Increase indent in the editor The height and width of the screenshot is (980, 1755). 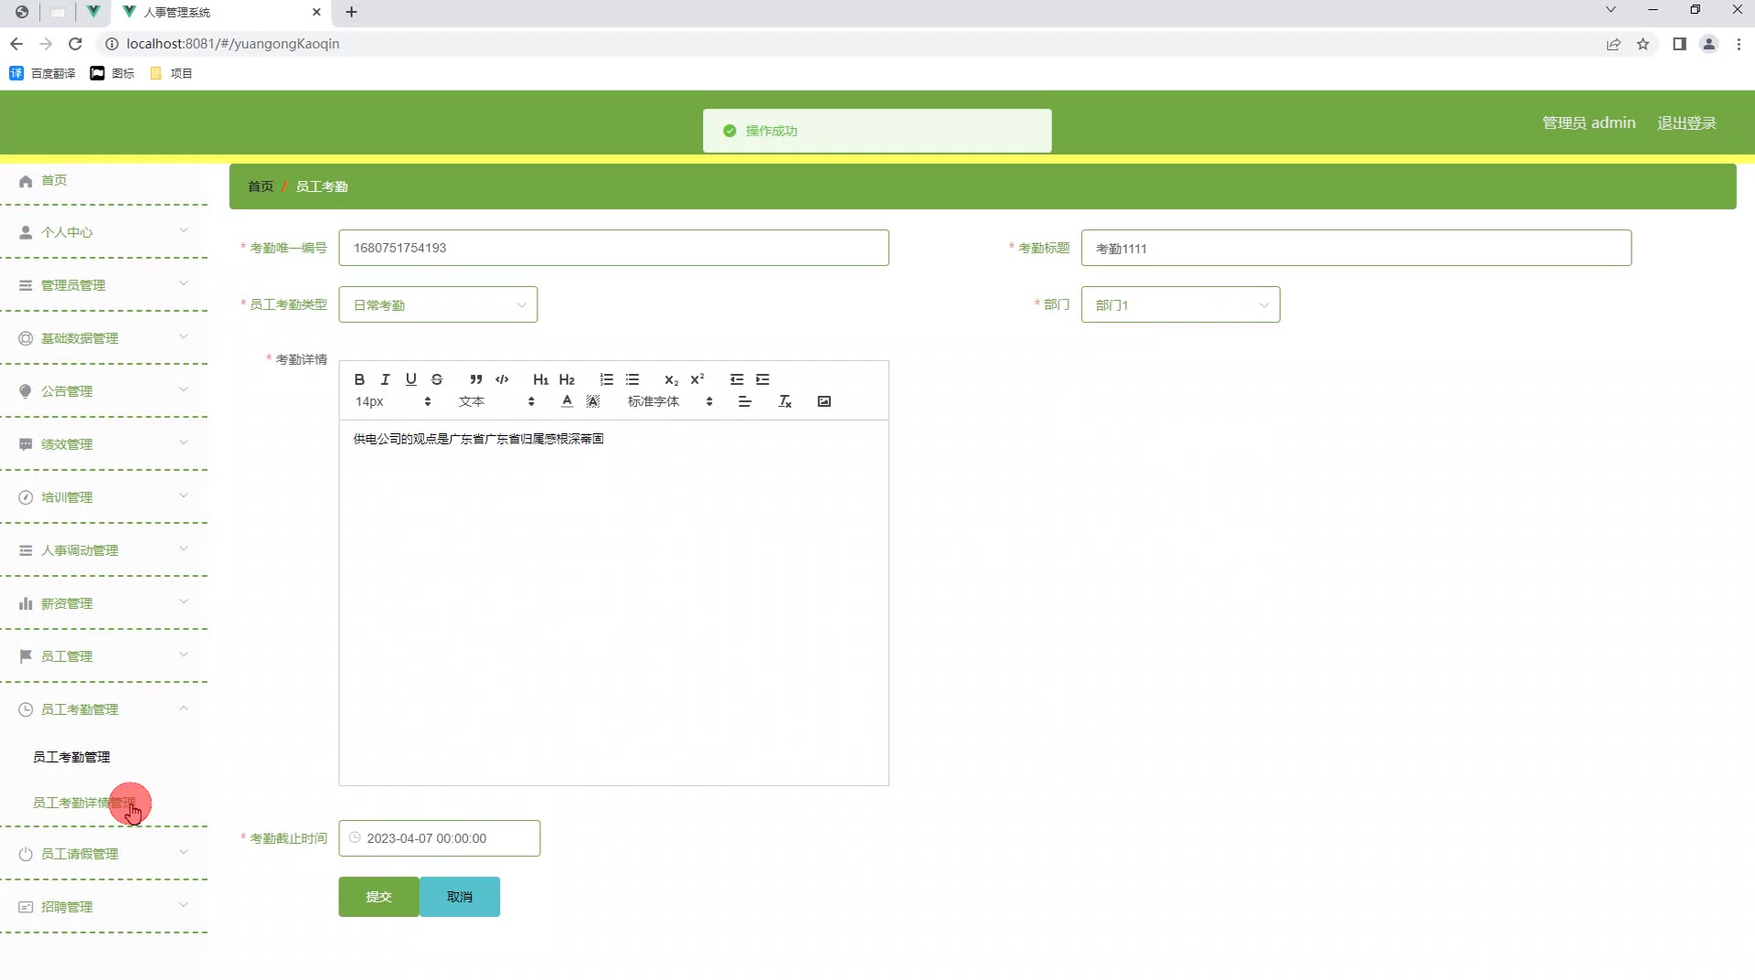click(x=762, y=379)
